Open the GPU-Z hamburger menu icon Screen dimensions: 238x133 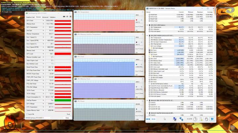(x=70, y=17)
